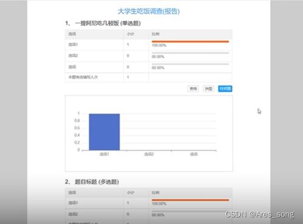Click the third 选项 label on chart x-axis
The image size is (303, 224).
pos(194,154)
